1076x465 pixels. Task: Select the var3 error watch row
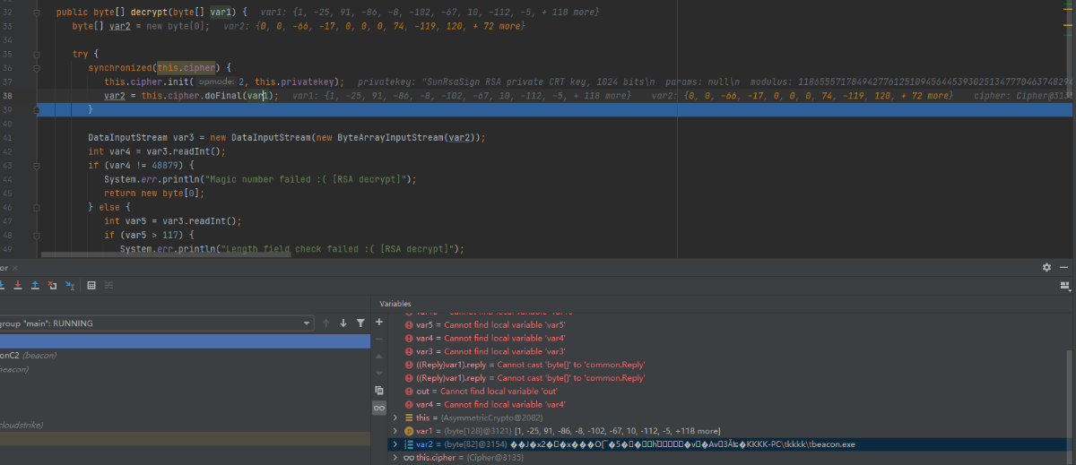[731, 351]
